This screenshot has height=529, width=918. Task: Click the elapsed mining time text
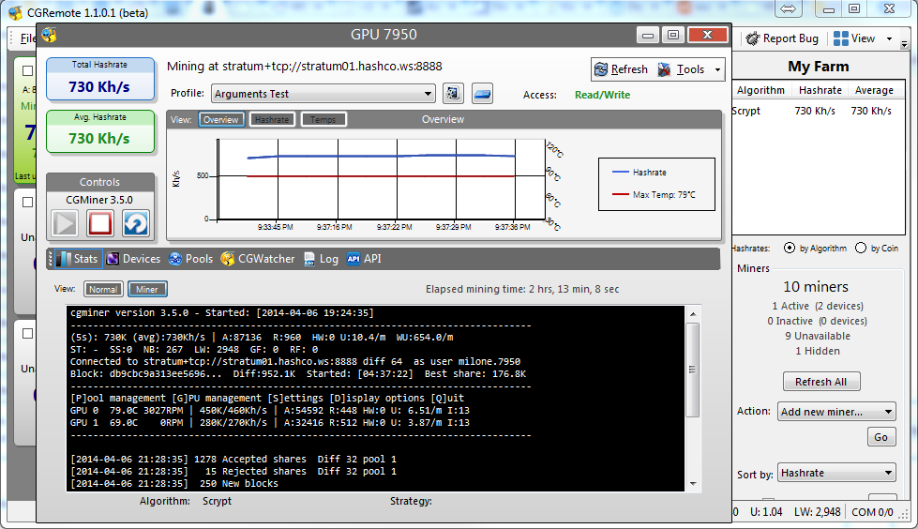tap(522, 289)
